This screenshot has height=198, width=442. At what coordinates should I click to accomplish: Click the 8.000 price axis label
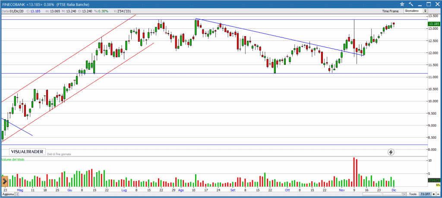(x=433, y=149)
